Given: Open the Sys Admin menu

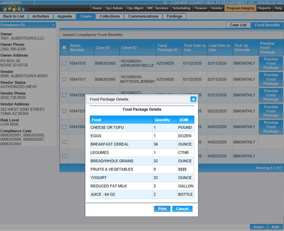Looking at the screenshot, I should [x=114, y=8].
